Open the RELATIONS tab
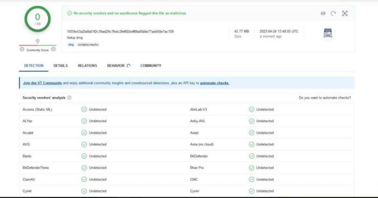The width and height of the screenshot is (378, 198). pyautogui.click(x=87, y=66)
